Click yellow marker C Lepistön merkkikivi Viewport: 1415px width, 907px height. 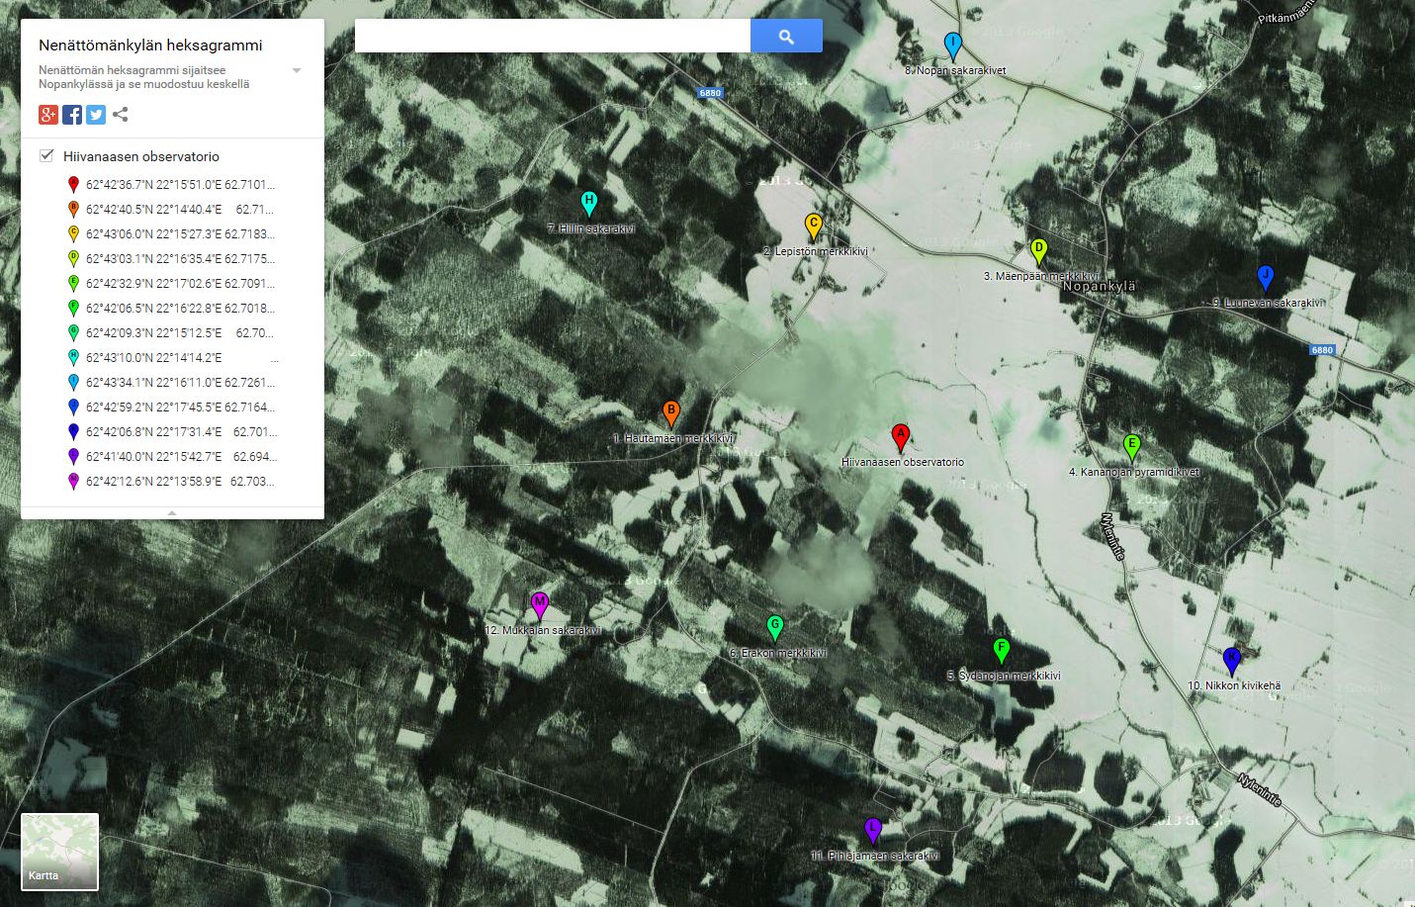coord(813,226)
